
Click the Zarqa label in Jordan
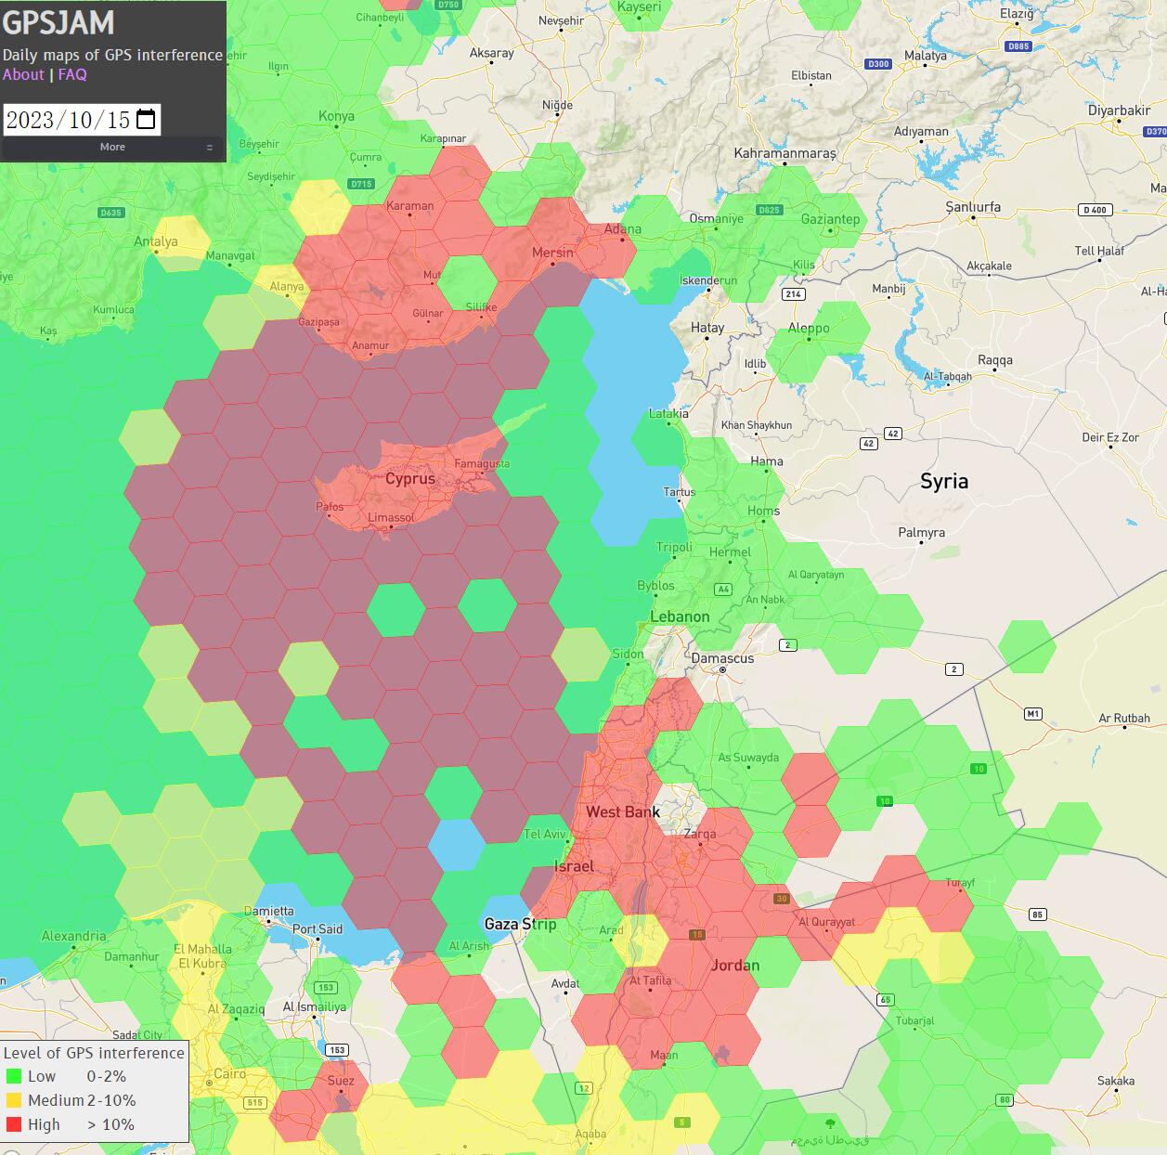coord(699,834)
